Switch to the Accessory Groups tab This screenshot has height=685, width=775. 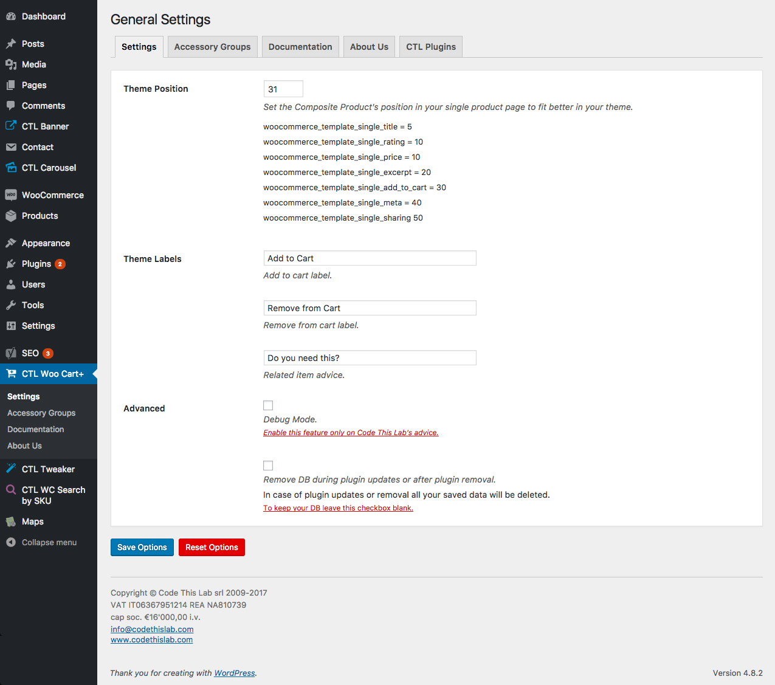[212, 47]
